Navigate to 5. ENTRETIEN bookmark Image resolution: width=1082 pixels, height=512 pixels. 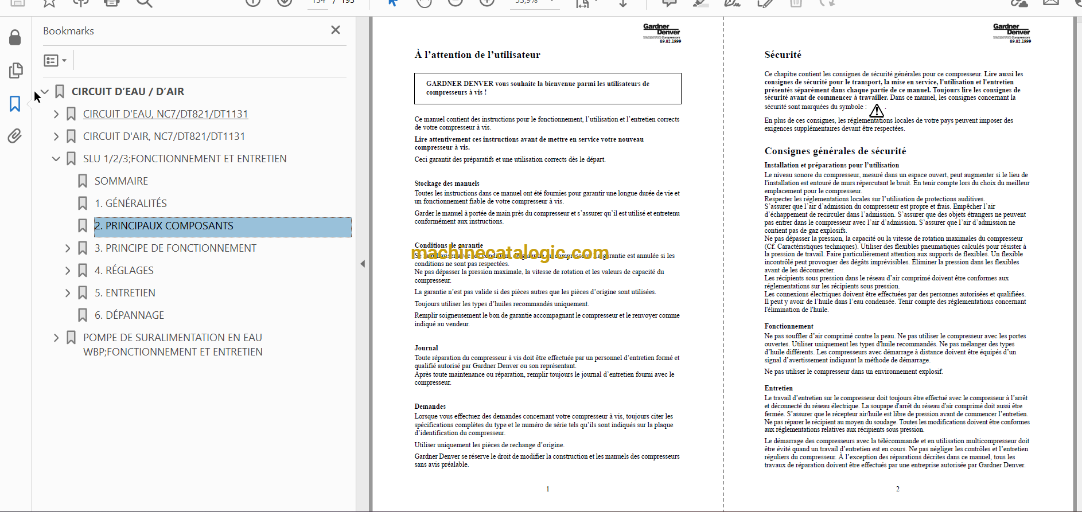pyautogui.click(x=125, y=293)
